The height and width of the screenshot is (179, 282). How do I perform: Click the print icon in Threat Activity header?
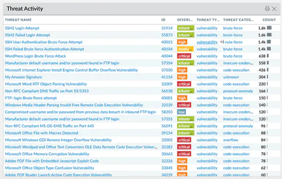[x=267, y=8]
